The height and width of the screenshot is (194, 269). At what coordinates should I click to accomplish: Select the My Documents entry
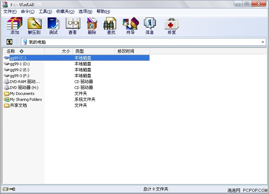22,94
